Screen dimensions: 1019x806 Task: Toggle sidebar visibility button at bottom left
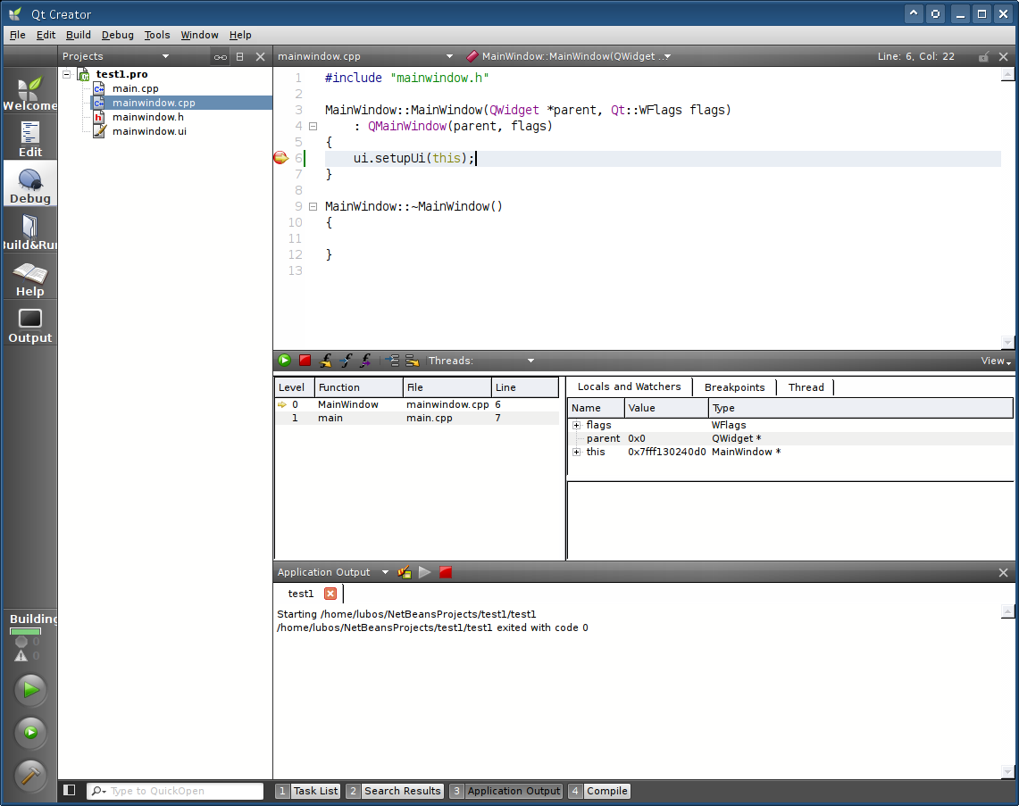(x=70, y=791)
